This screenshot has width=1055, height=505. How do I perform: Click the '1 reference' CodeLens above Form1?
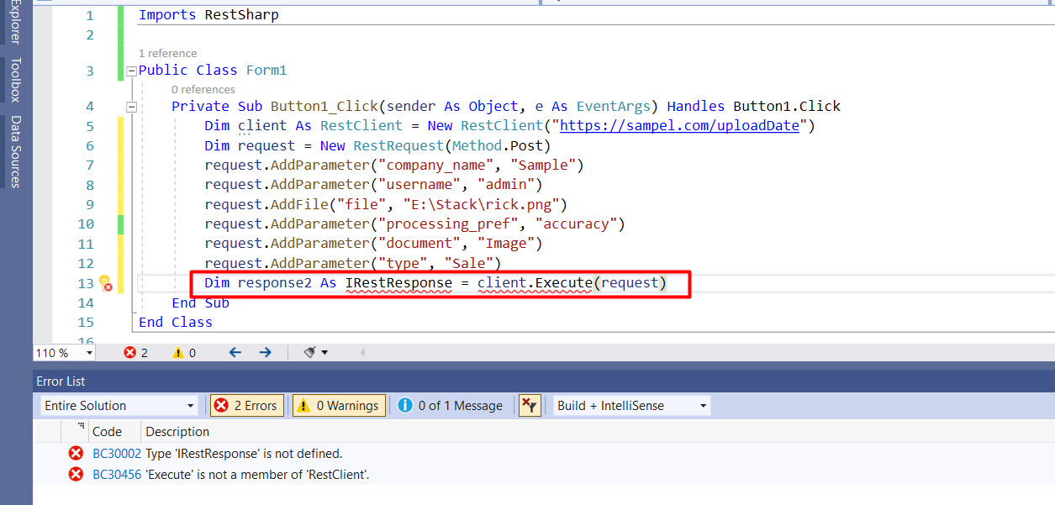pos(168,53)
